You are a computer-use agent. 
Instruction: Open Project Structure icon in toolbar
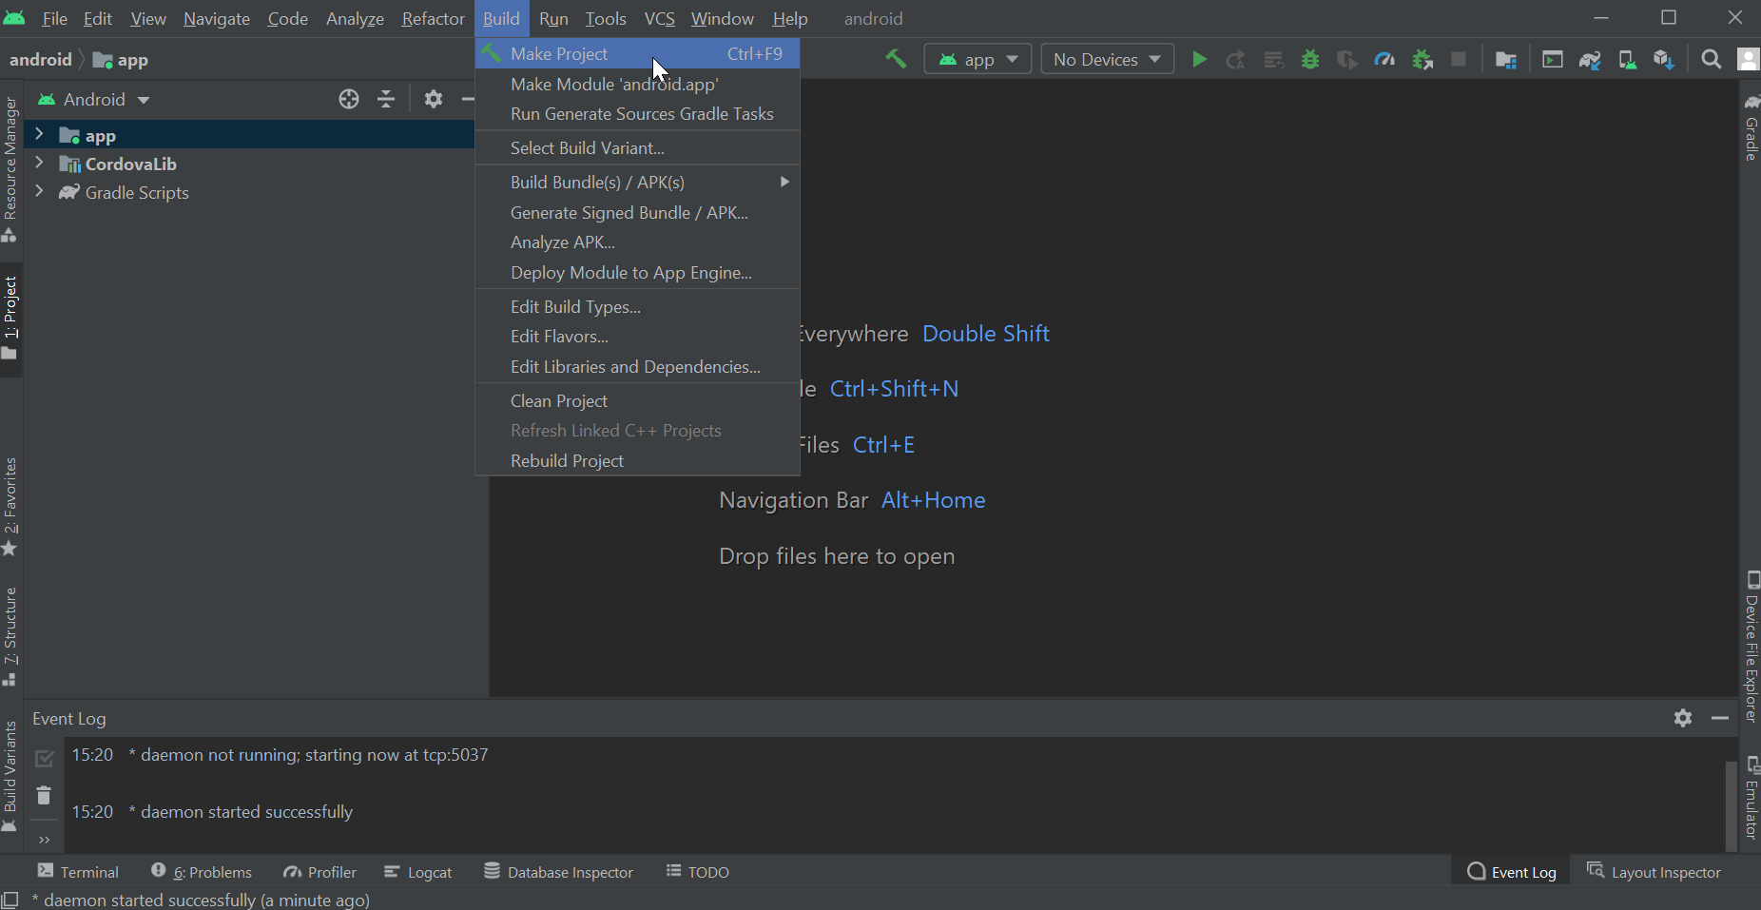pos(1506,60)
